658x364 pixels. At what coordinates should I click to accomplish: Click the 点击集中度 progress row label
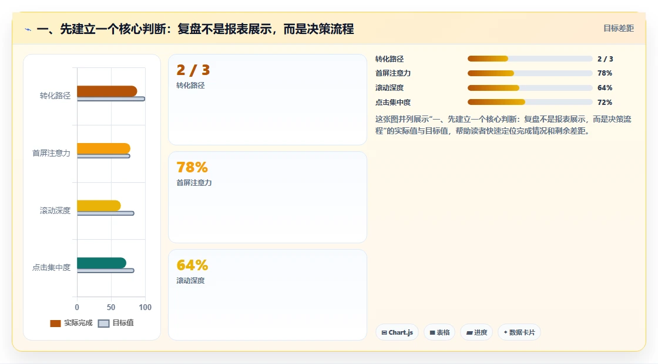tap(393, 102)
